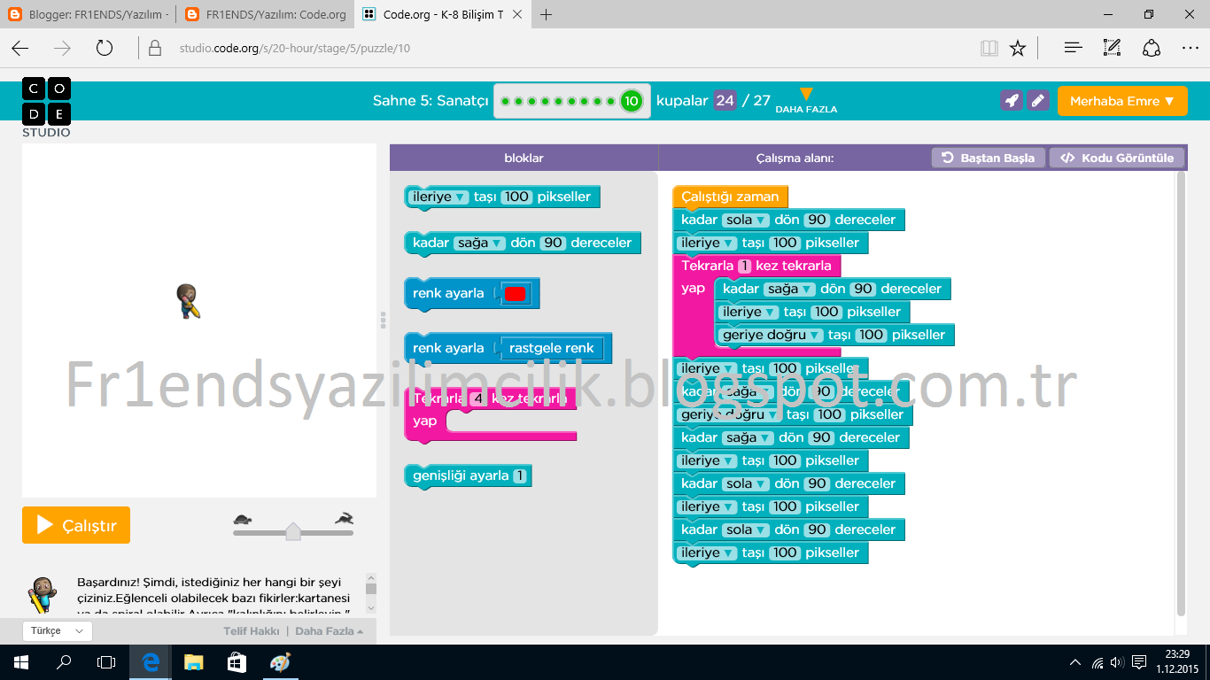Image resolution: width=1210 pixels, height=680 pixels.
Task: Open sağa dropdown inside the repeat loop
Action: click(789, 289)
